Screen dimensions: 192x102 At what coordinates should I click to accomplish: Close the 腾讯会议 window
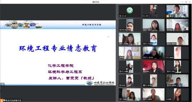pos(190,2)
